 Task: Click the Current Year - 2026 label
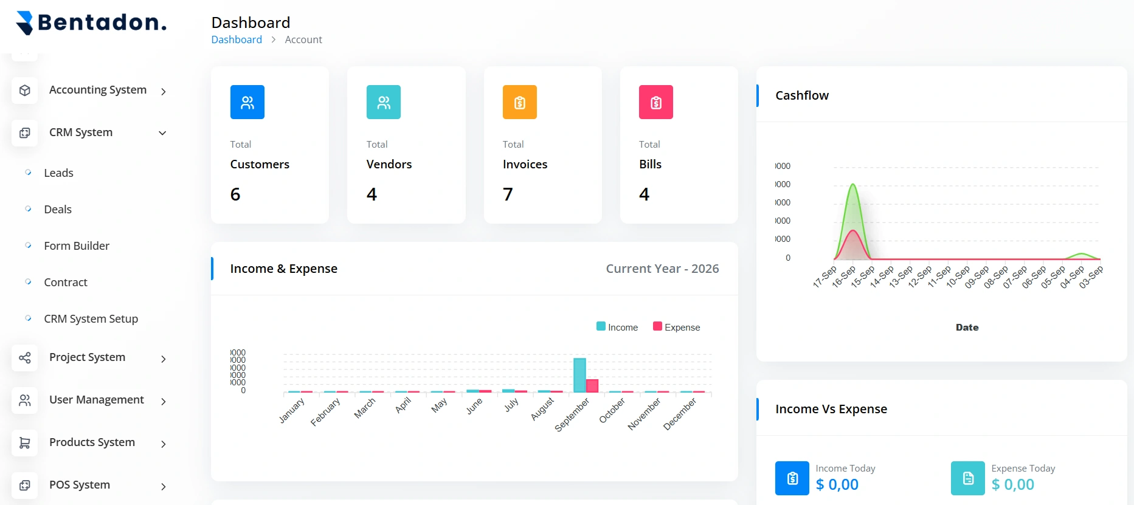tap(662, 269)
